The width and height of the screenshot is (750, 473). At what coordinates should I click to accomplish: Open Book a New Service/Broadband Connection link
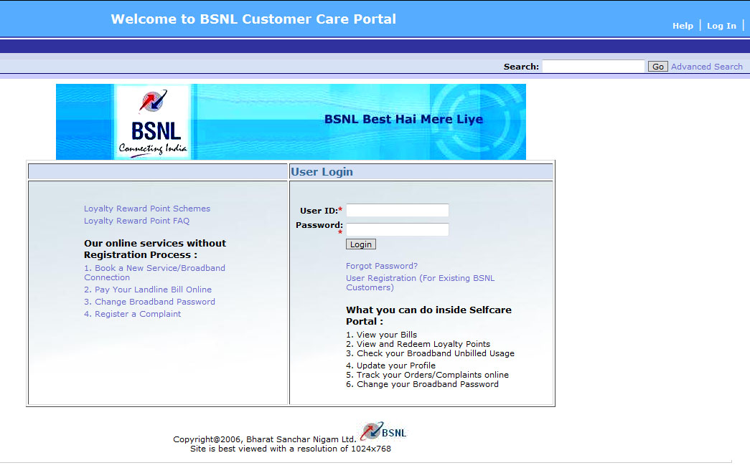154,273
